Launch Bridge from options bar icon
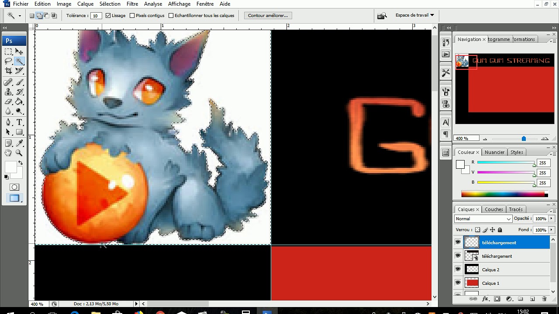 click(382, 16)
